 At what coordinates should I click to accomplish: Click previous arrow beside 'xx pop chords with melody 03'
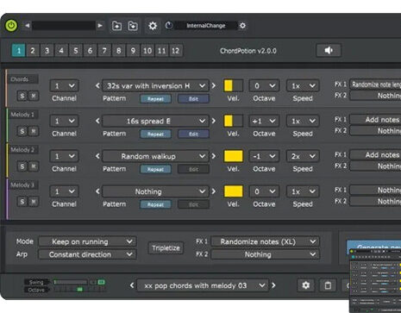coord(132,285)
